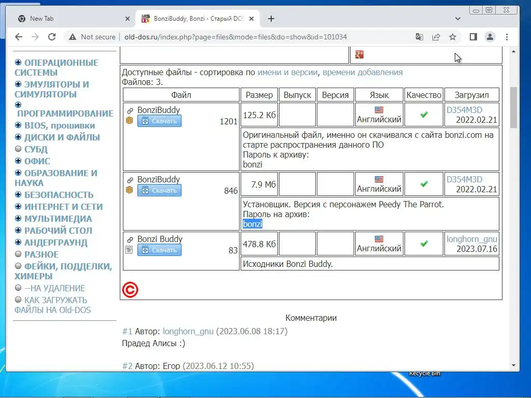531x398 pixels.
Task: Open the АНДЕРГРАУНД category
Action: coord(56,243)
